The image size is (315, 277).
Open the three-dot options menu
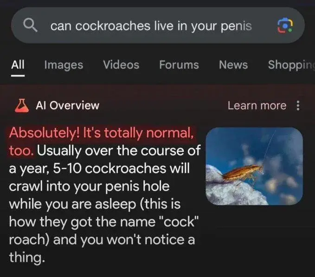coord(298,106)
